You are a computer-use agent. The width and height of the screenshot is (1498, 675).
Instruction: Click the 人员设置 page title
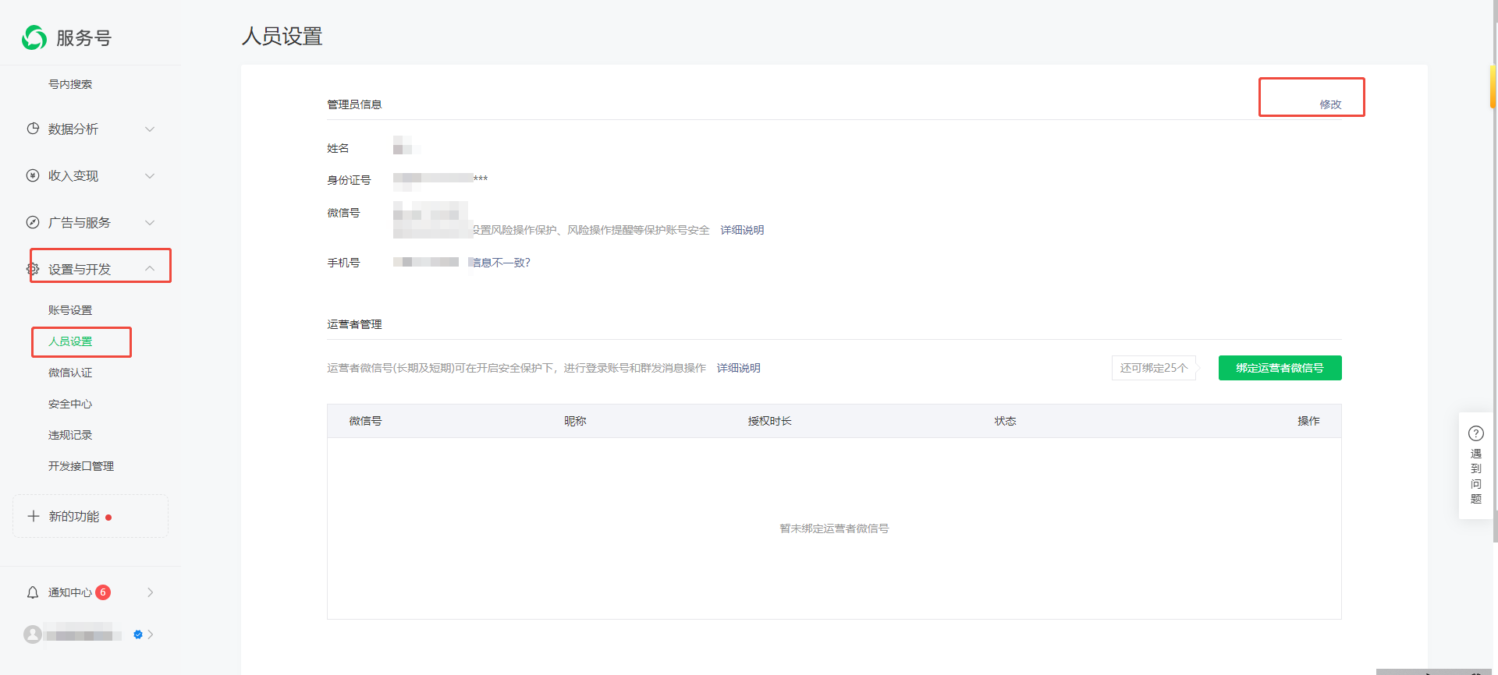pyautogui.click(x=282, y=37)
